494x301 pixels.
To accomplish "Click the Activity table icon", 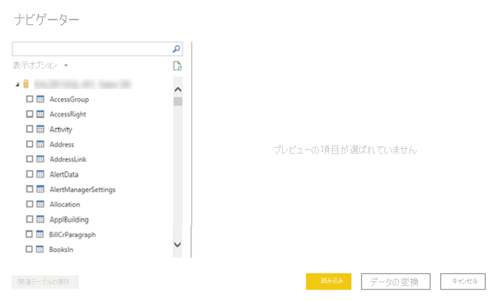I will pos(41,129).
